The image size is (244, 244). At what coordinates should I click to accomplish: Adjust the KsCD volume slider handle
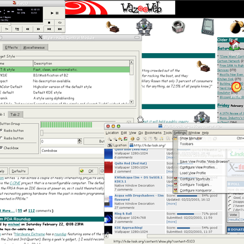coord(9,24)
